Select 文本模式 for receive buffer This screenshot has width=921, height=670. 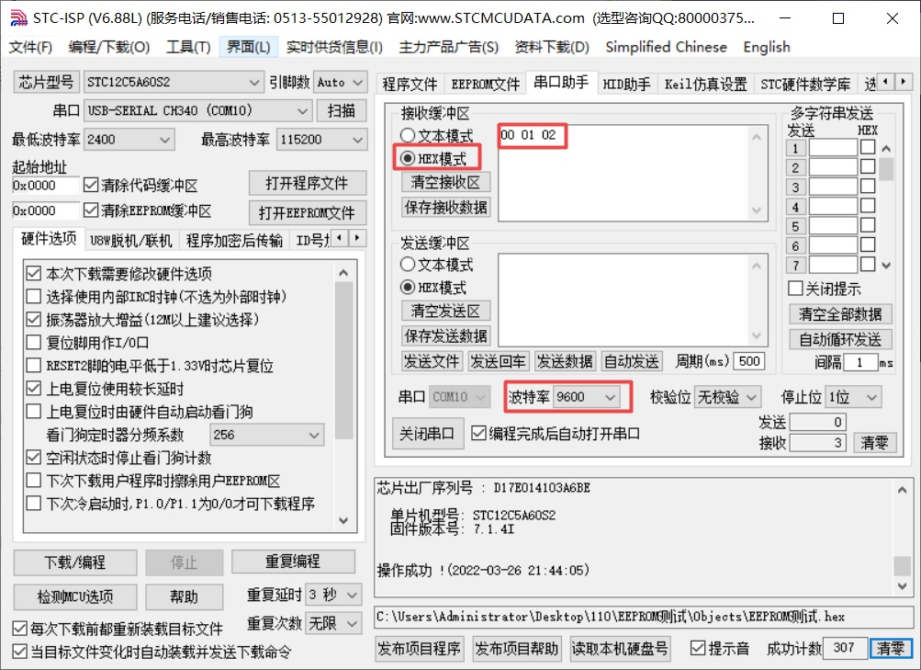[436, 136]
